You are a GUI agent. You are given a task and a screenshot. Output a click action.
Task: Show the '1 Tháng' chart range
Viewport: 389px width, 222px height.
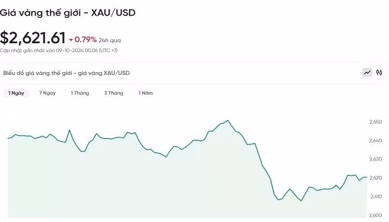[79, 93]
